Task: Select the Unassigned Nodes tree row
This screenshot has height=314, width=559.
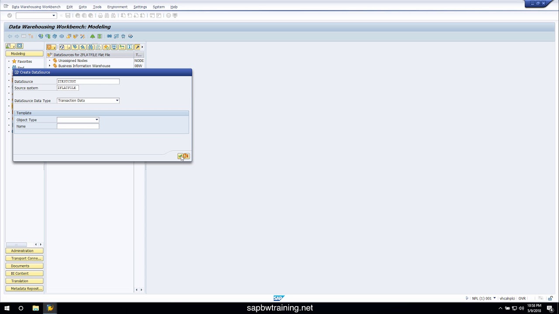Action: click(x=73, y=61)
